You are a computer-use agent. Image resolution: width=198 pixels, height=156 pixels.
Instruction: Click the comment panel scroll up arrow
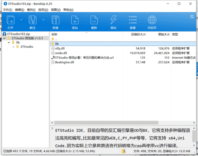(194, 128)
